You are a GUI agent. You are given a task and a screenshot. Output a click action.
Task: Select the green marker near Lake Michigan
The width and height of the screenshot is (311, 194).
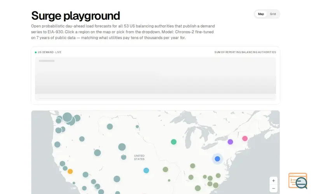174,142
